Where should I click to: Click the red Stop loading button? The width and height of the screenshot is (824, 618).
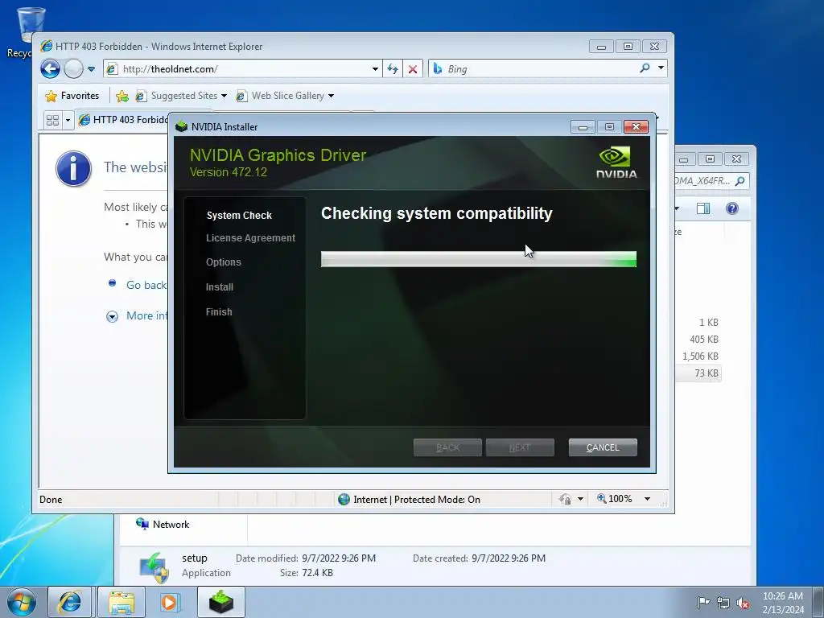(x=413, y=69)
